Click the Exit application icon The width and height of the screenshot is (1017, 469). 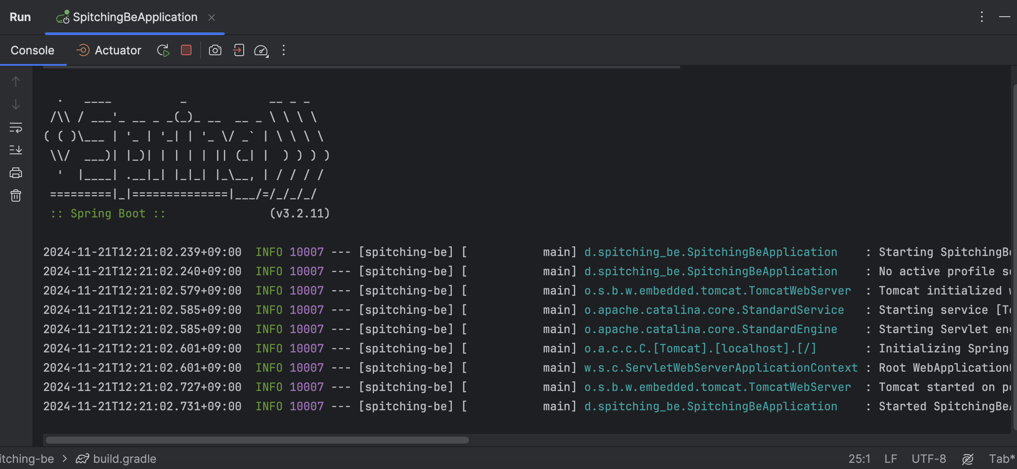coord(238,50)
